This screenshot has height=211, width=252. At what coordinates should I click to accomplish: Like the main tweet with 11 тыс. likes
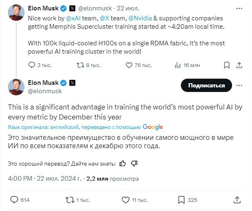[126, 200]
